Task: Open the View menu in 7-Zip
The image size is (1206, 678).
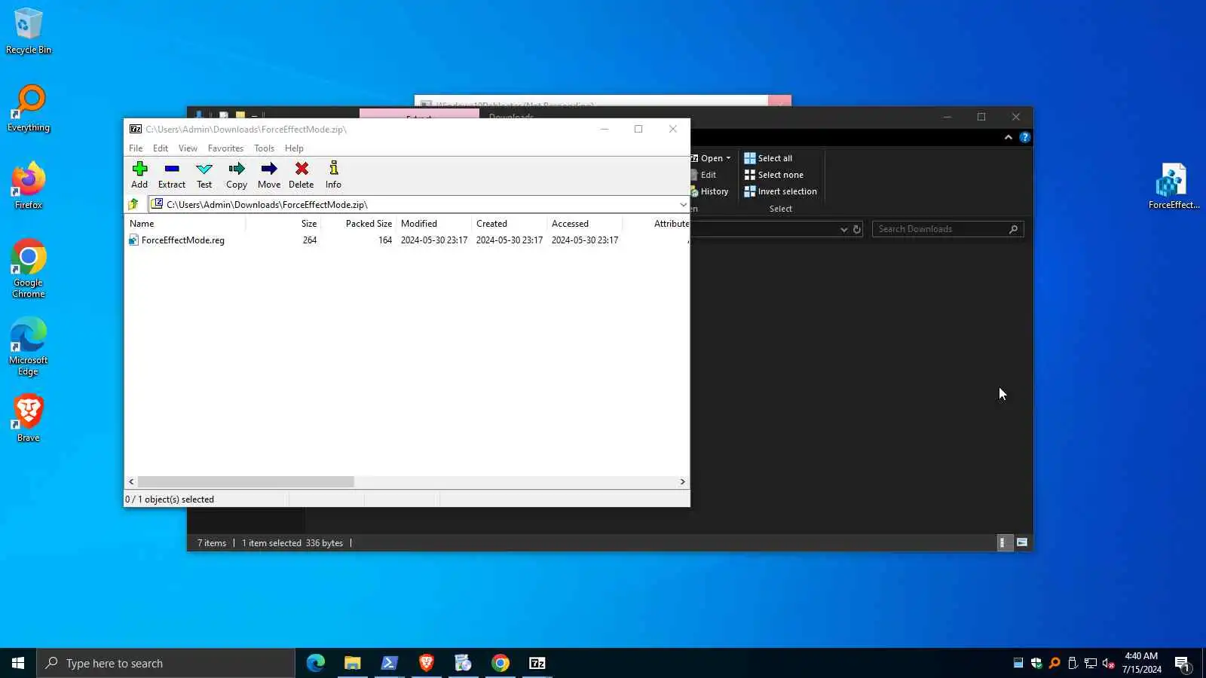Action: tap(188, 148)
